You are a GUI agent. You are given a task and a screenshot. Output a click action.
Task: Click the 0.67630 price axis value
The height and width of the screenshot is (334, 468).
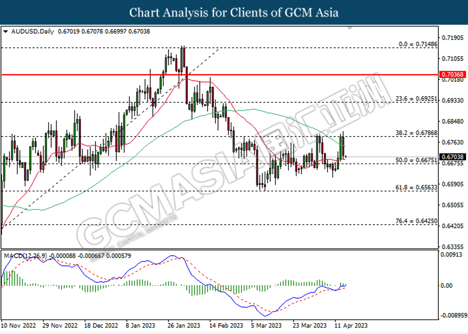453,142
